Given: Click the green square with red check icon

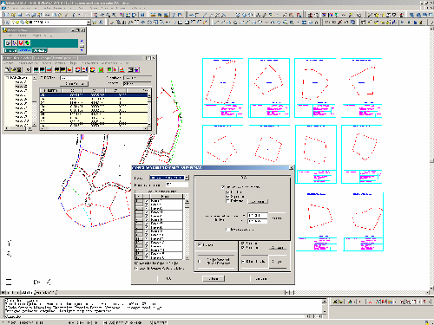Looking at the screenshot, I should (x=101, y=69).
